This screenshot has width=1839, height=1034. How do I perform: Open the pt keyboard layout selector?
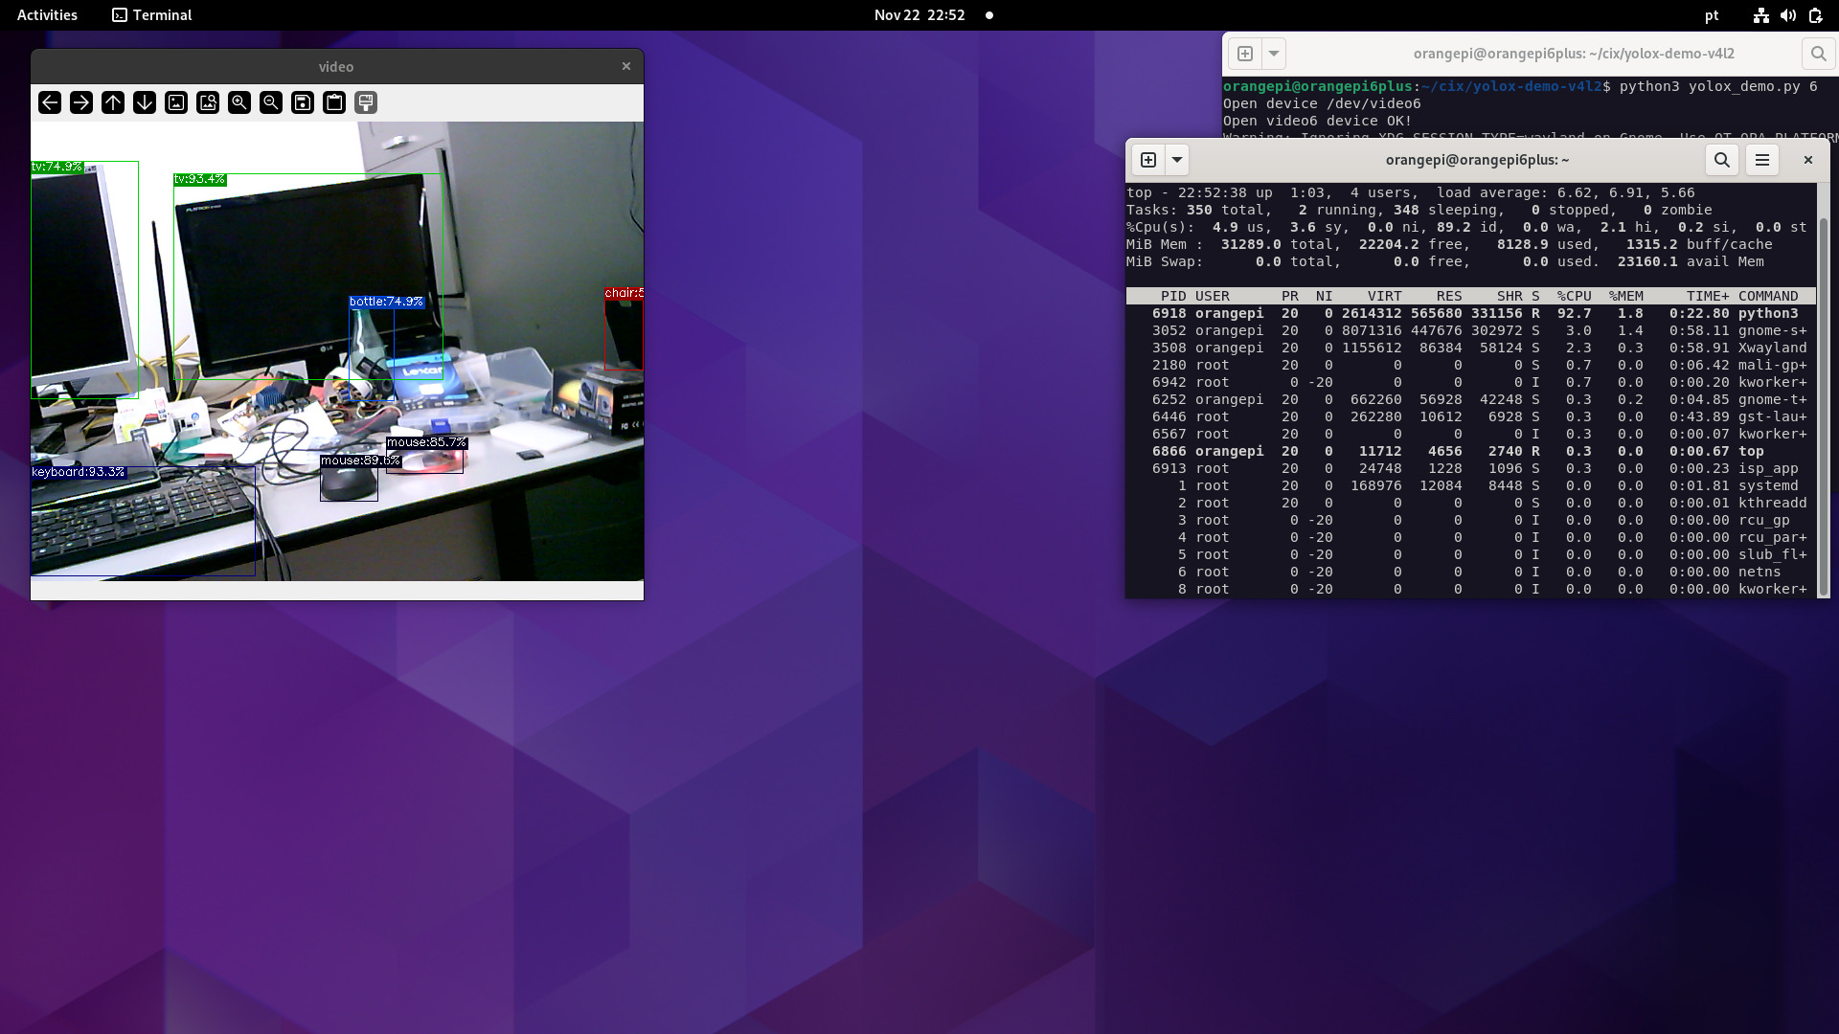(x=1712, y=15)
